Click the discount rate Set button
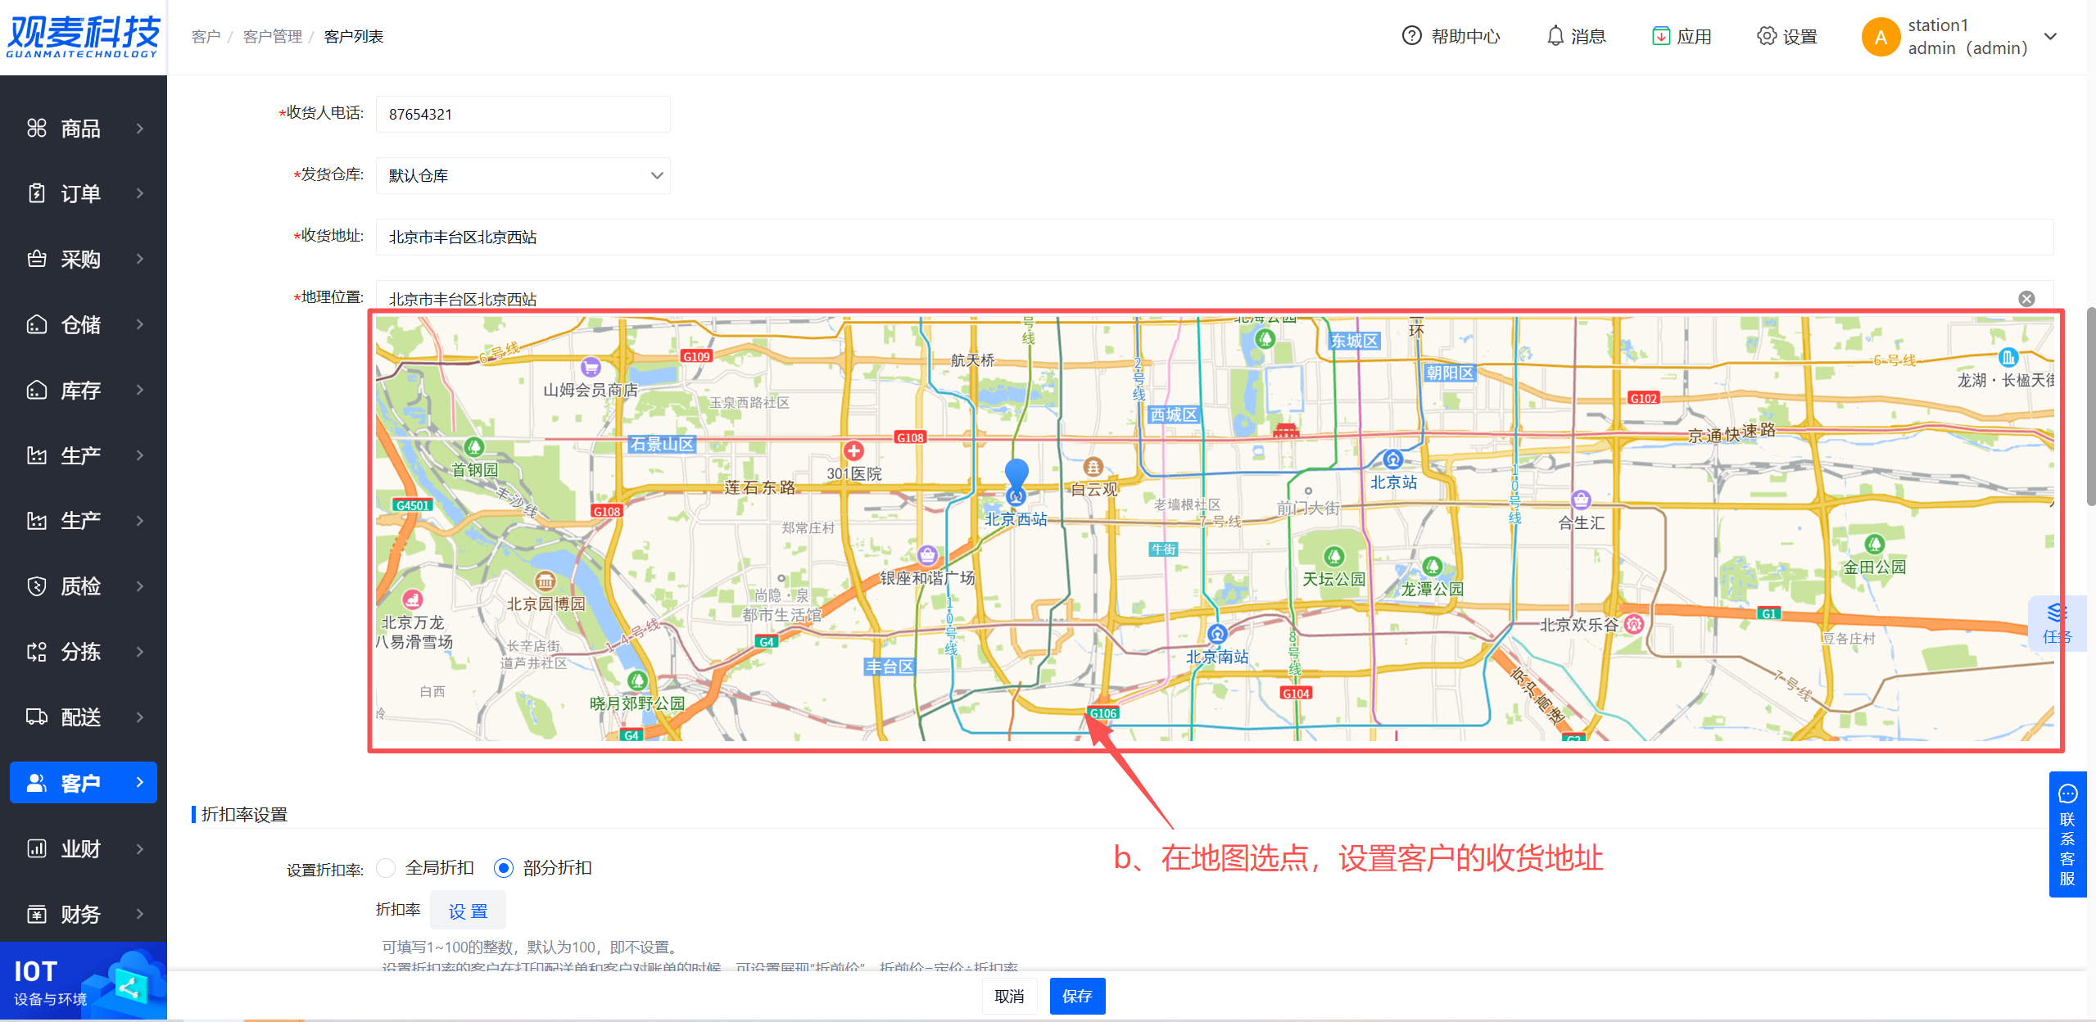Screen dimensions: 2096x1022 click(x=468, y=911)
